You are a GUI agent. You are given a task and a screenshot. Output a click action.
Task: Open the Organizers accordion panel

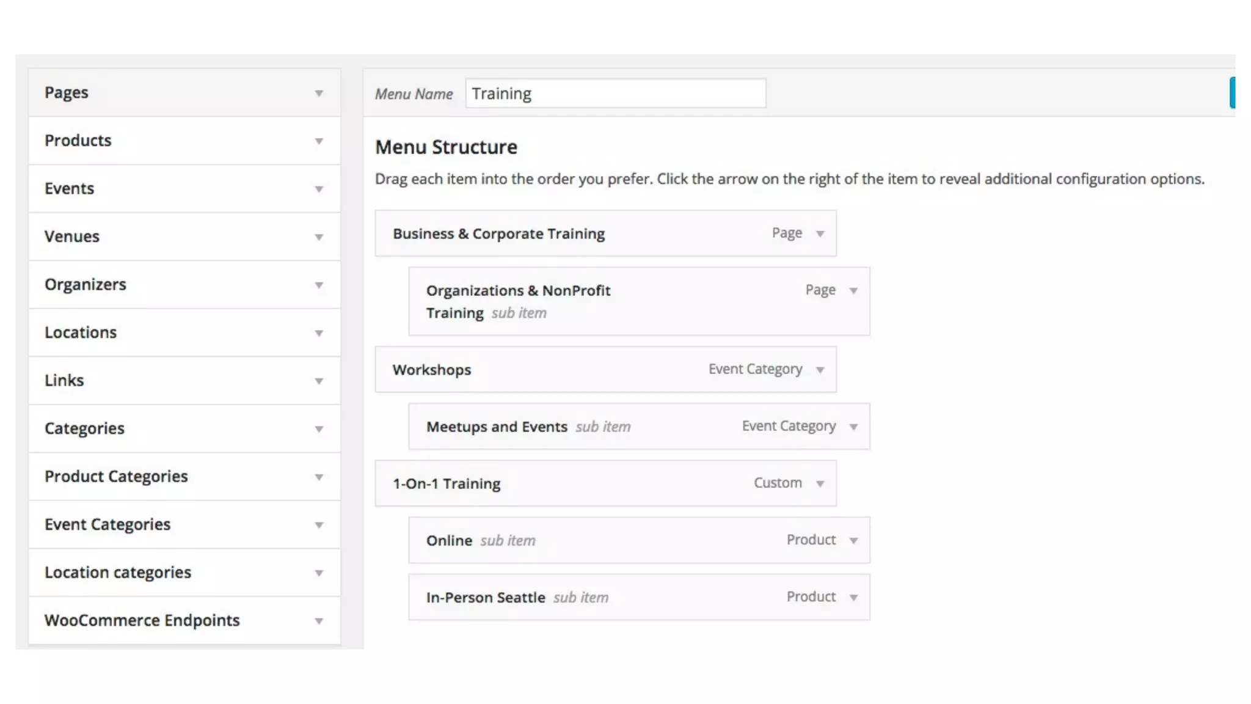pyautogui.click(x=318, y=285)
